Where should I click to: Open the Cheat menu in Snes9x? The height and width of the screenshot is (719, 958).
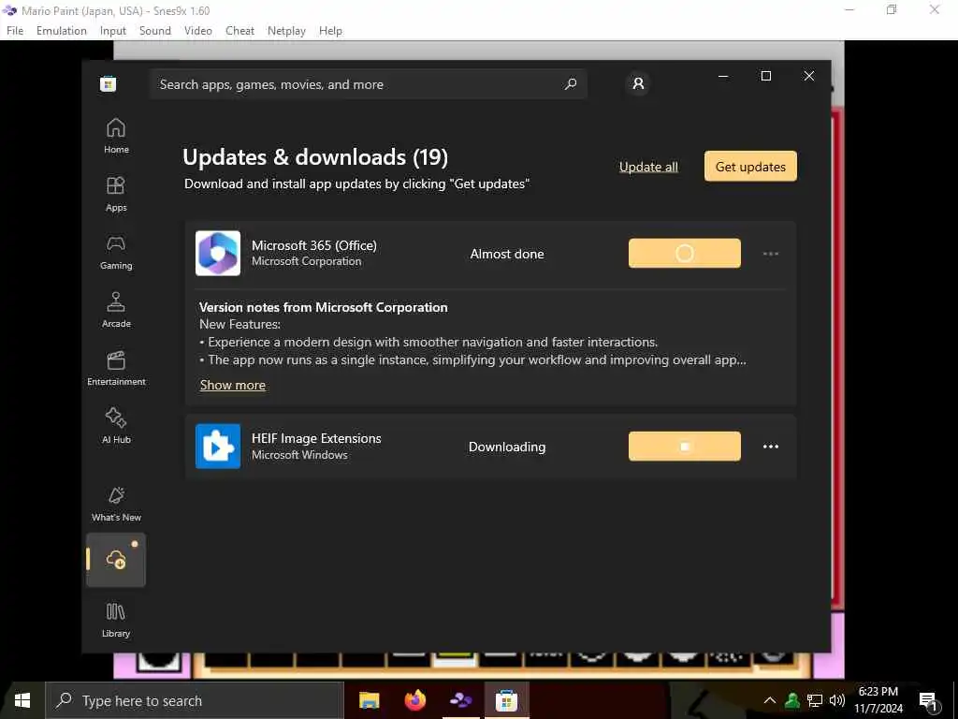[x=239, y=31]
